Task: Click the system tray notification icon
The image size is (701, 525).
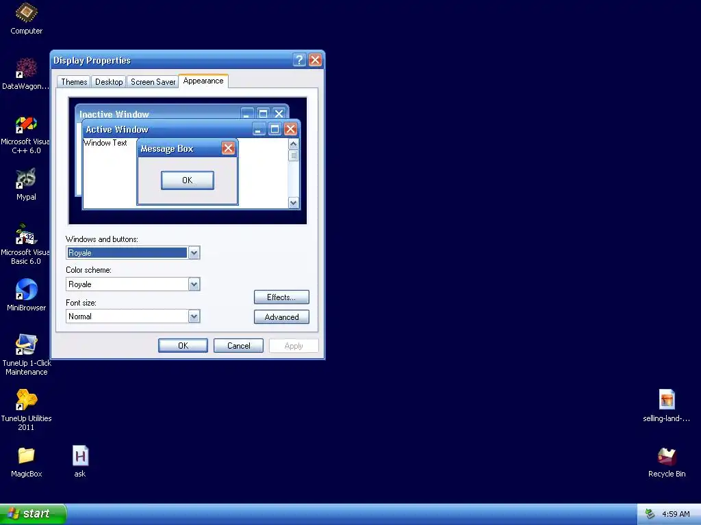Action: [x=650, y=514]
